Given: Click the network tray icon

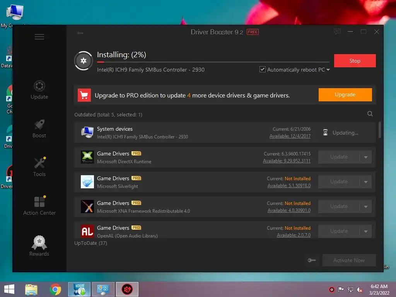Looking at the screenshot, I should tap(350, 289).
